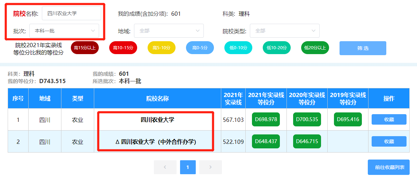Open the 地域 dropdown
Viewport: 417px width, 177px height.
[x=169, y=31]
